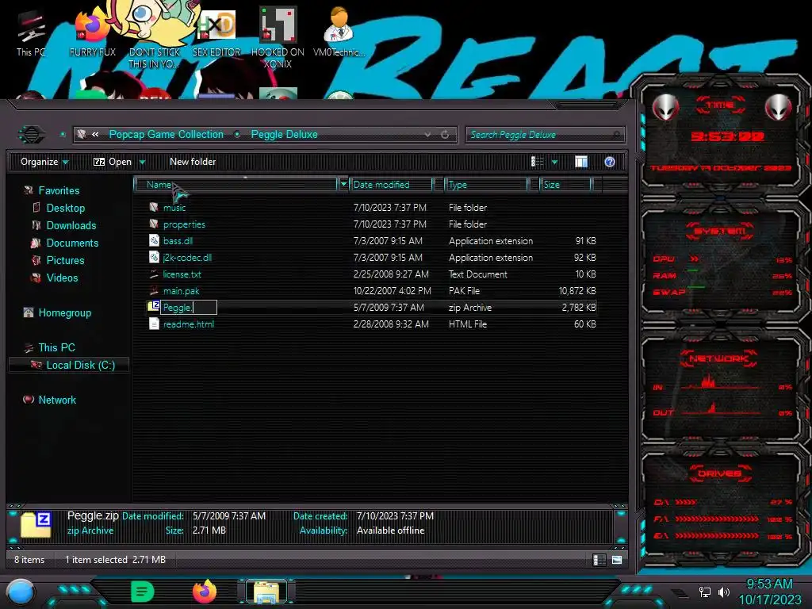Sort files by Name column
The width and height of the screenshot is (812, 609).
(236, 185)
